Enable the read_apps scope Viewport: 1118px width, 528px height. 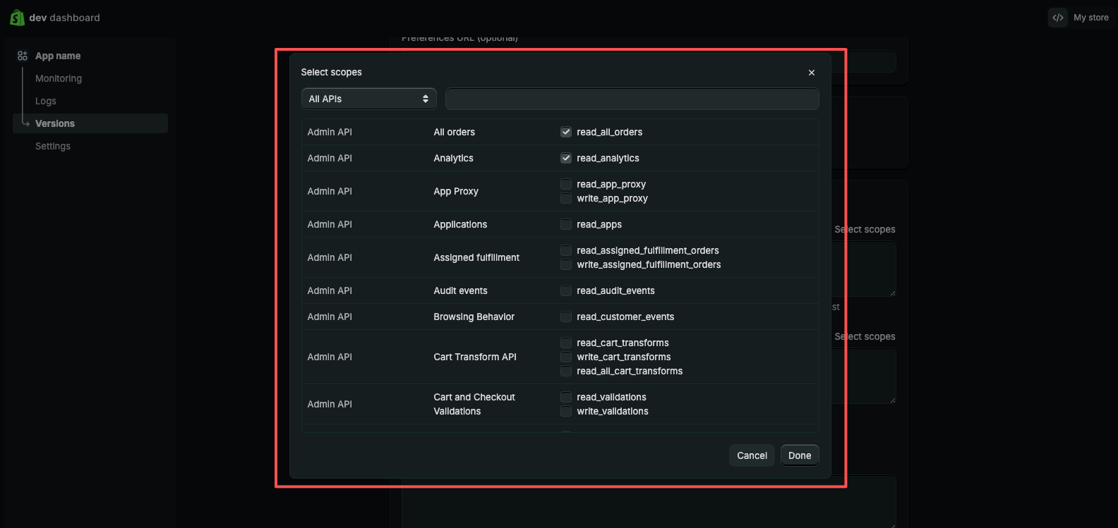pos(566,224)
